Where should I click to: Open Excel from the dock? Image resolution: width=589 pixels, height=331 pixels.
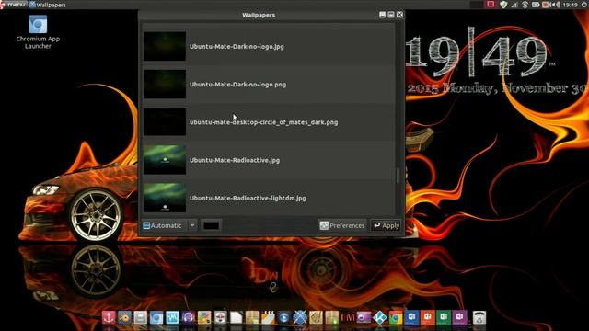click(x=444, y=317)
